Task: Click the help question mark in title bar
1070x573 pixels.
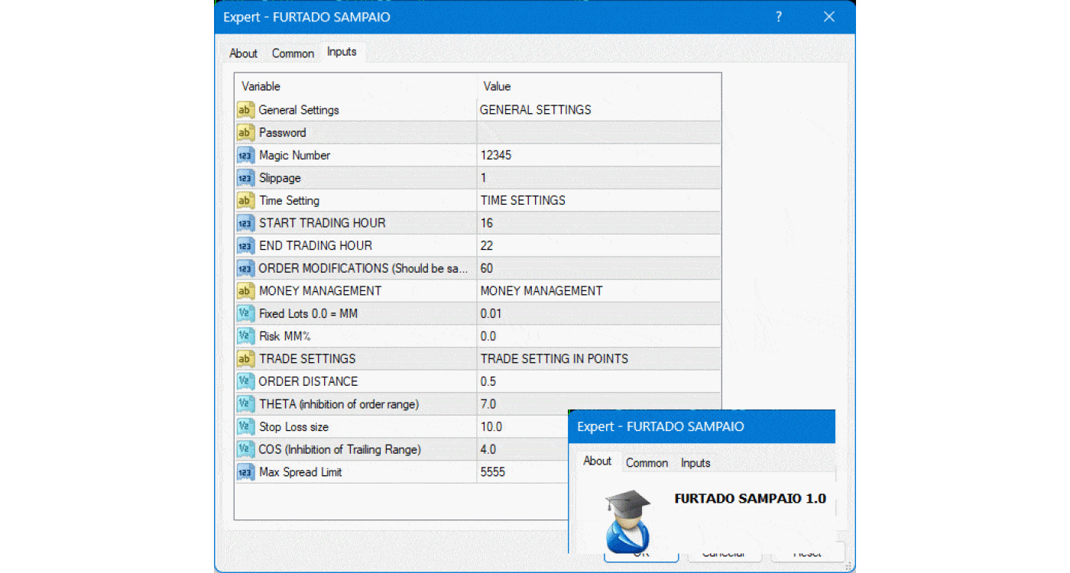Action: point(779,17)
